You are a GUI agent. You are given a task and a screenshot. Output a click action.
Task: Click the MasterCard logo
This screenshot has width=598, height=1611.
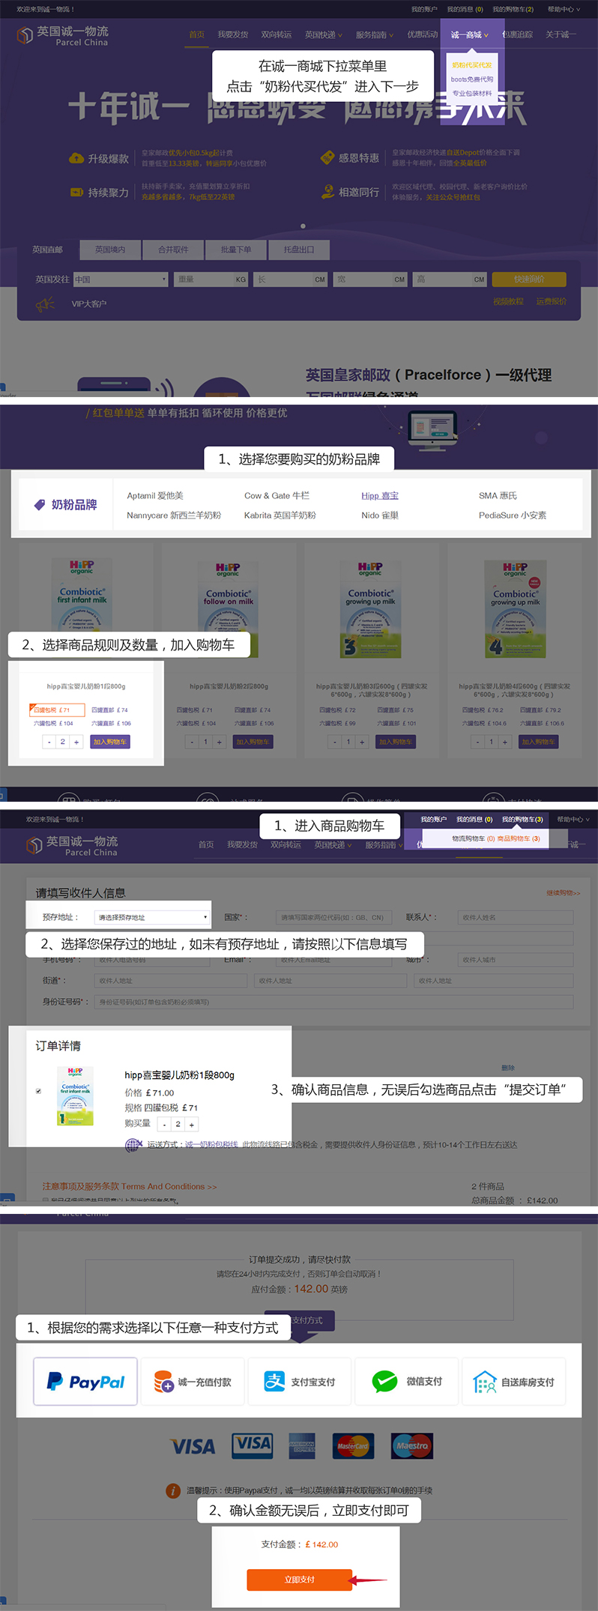[353, 1446]
